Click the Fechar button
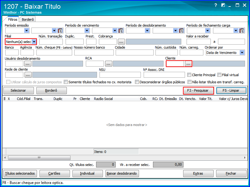This screenshot has height=187, width=250. (x=231, y=173)
